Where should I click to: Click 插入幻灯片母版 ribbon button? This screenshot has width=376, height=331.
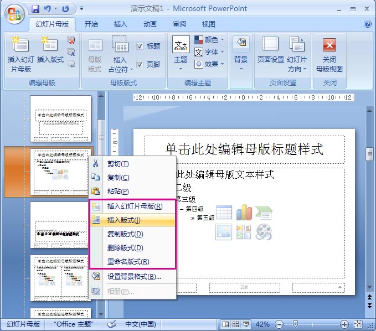pos(21,54)
